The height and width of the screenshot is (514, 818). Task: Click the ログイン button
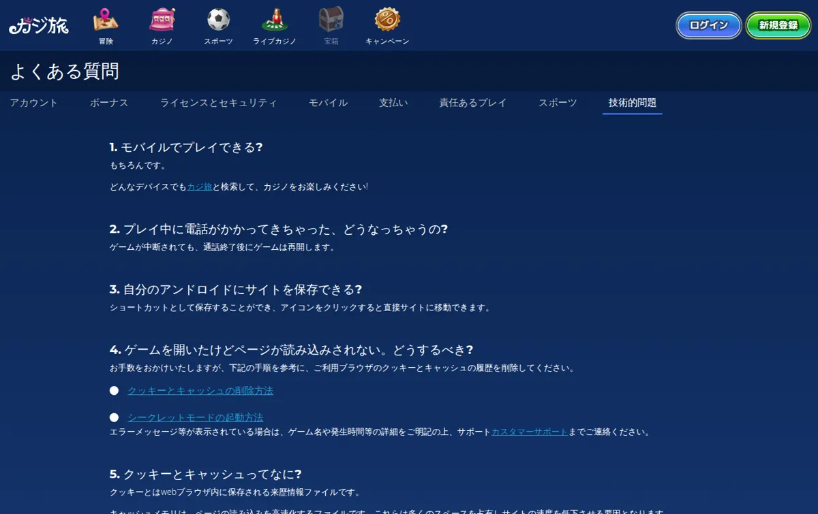coord(709,25)
